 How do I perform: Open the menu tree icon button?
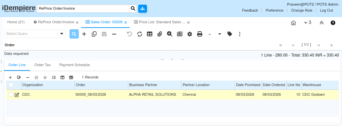[142, 8]
